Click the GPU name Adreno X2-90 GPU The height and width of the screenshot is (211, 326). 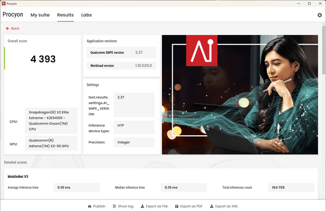51,143
